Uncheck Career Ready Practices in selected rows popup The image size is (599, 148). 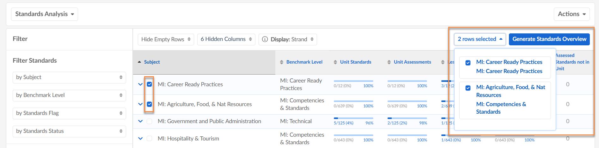click(x=468, y=63)
